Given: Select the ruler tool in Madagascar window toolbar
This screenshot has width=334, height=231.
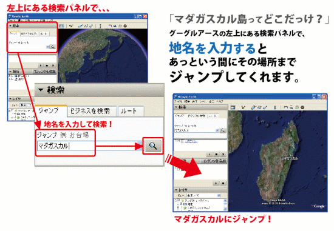Looking at the screenshot, I should coord(275,107).
